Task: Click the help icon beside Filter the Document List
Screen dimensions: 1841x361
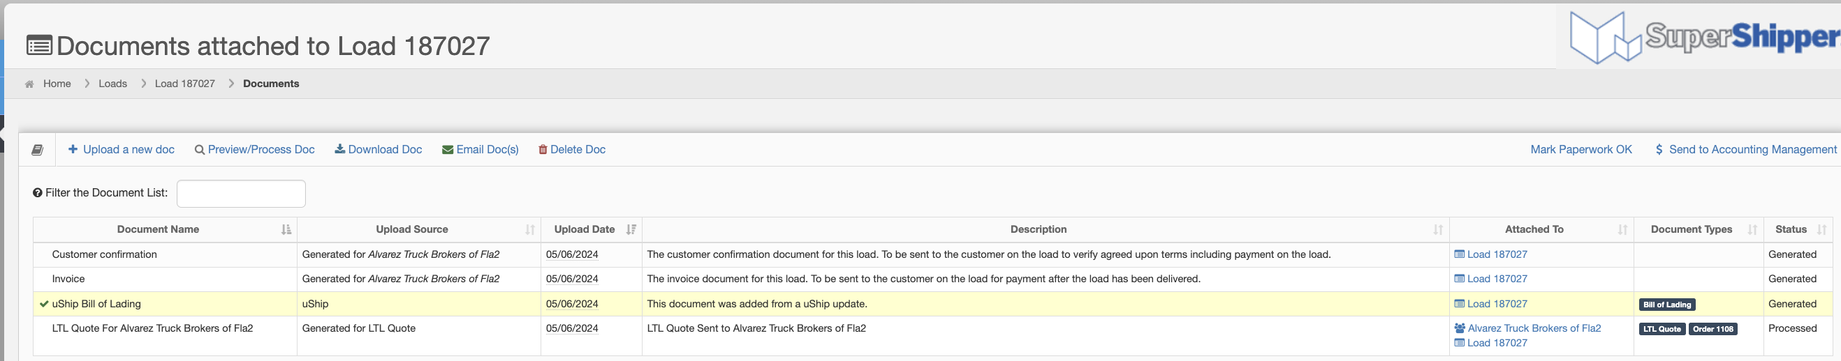Action: 37,192
